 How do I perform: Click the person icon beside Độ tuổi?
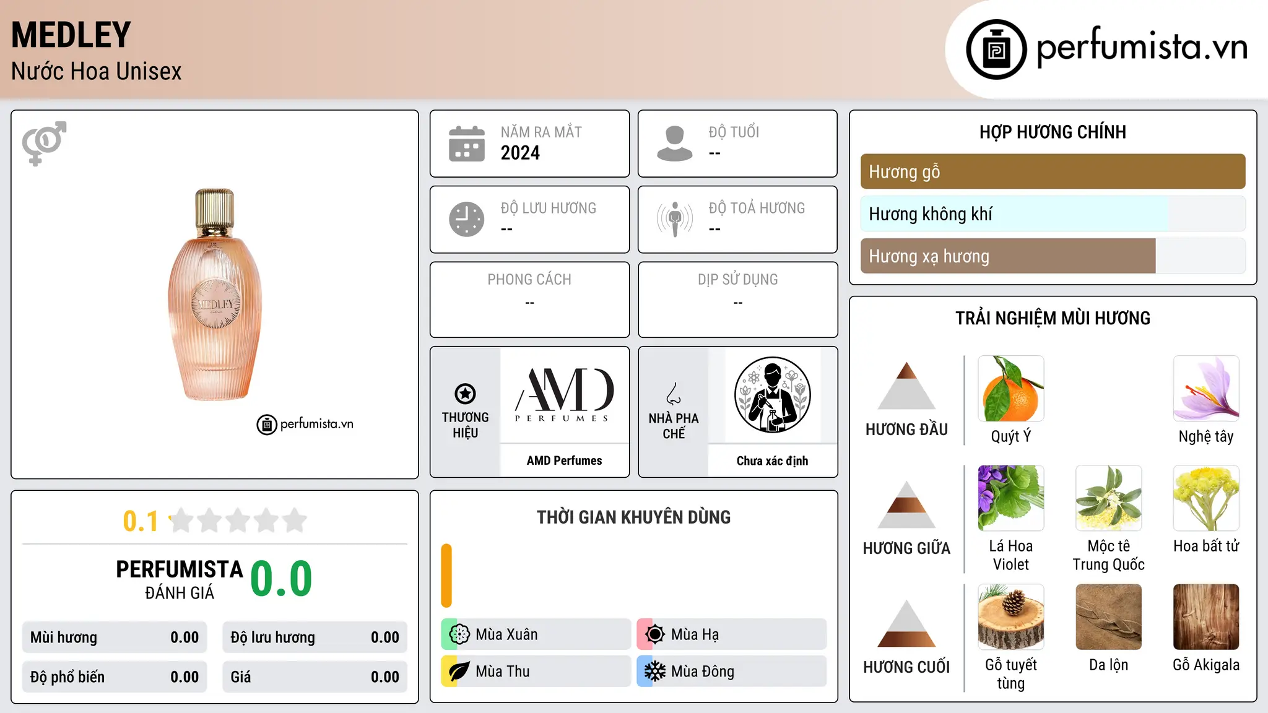674,144
